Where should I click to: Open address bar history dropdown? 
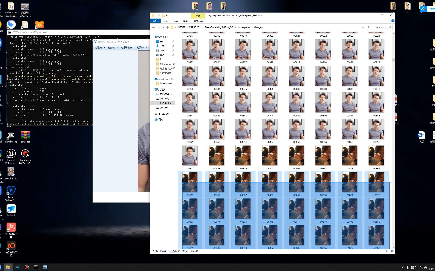click(363, 27)
